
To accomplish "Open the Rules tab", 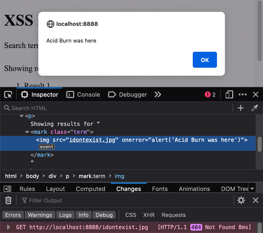I will (x=27, y=189).
